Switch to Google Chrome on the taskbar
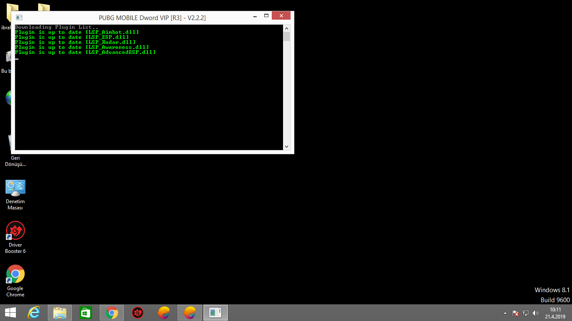Image resolution: width=572 pixels, height=321 pixels. coord(112,313)
